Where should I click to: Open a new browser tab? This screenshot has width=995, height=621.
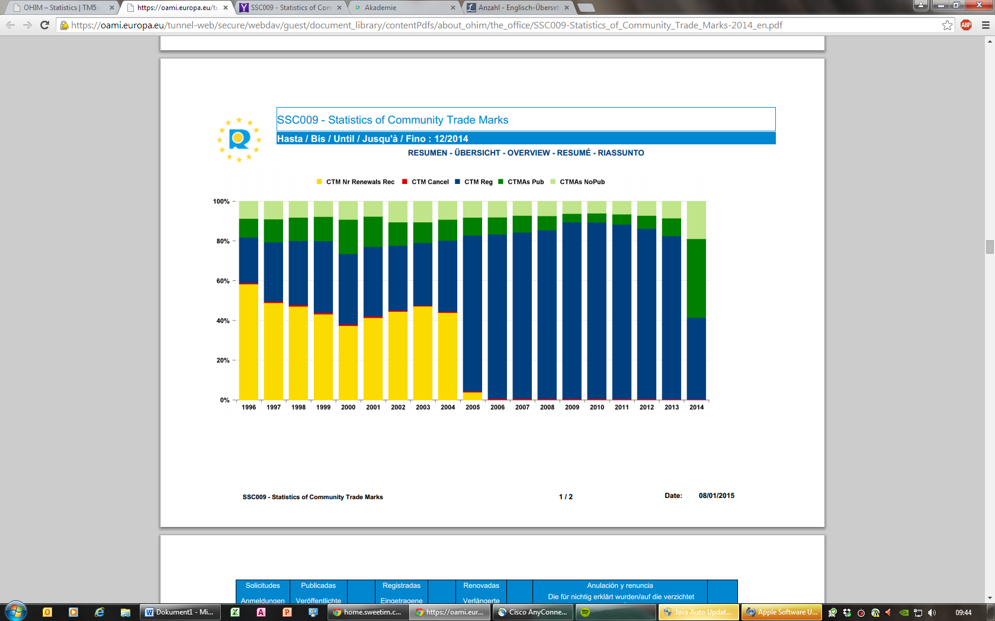pyautogui.click(x=586, y=8)
